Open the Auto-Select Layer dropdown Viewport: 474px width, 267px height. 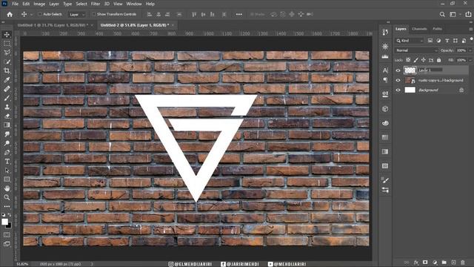[77, 14]
